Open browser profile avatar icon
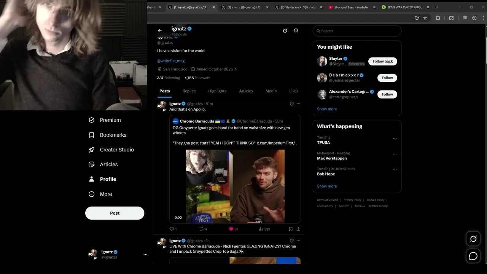The height and width of the screenshot is (274, 487). click(474, 18)
